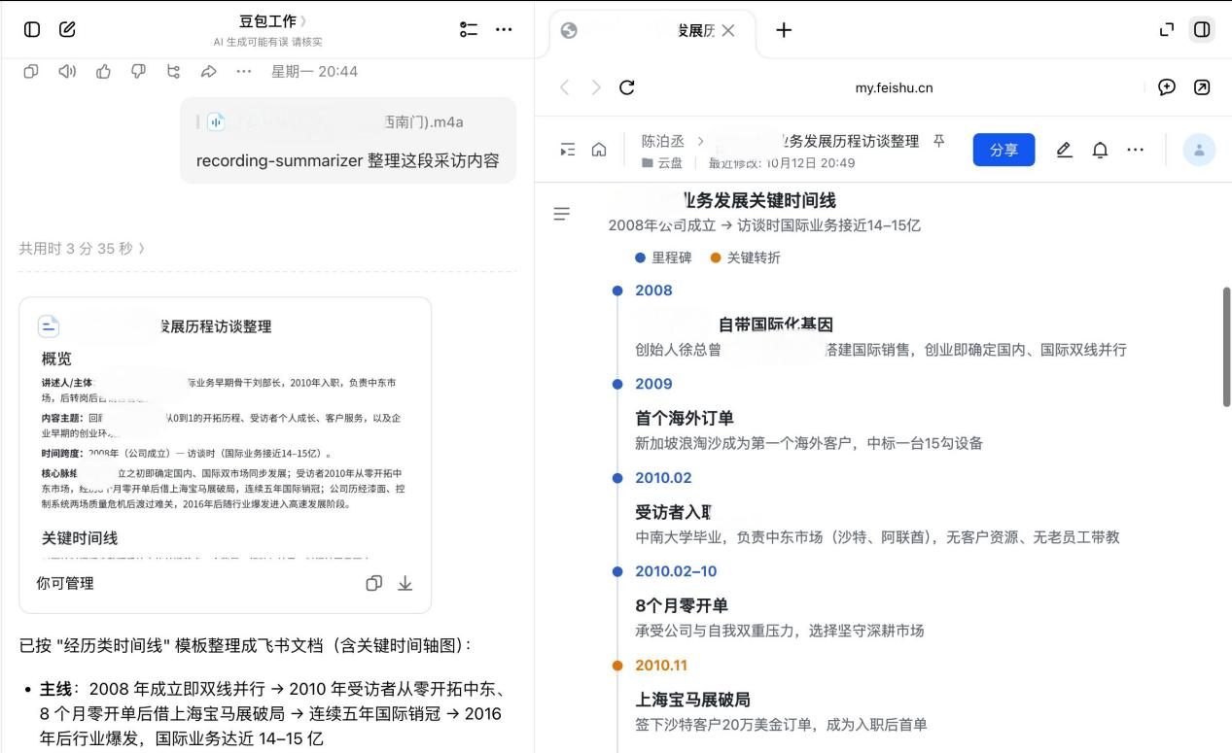Start a new chat with compose icon
1232x753 pixels.
pos(67,29)
